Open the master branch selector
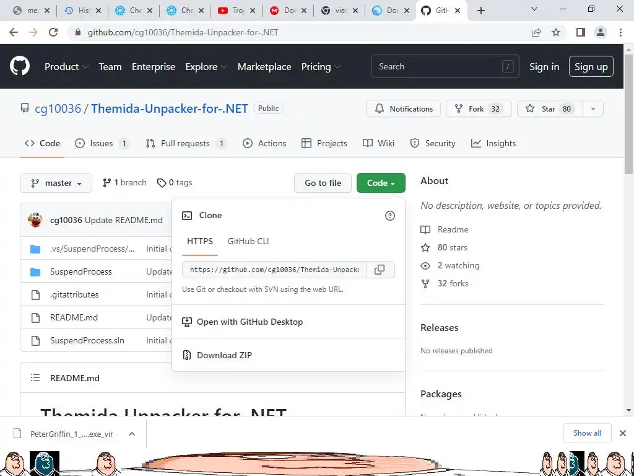 tap(56, 183)
